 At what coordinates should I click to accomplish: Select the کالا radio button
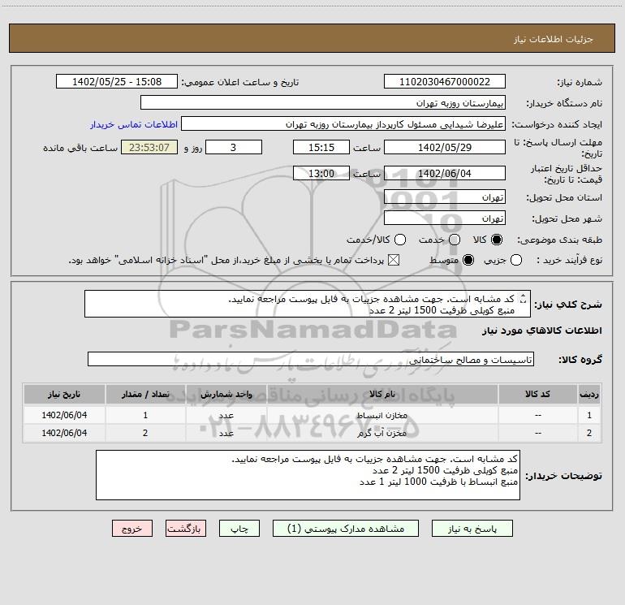tap(497, 240)
